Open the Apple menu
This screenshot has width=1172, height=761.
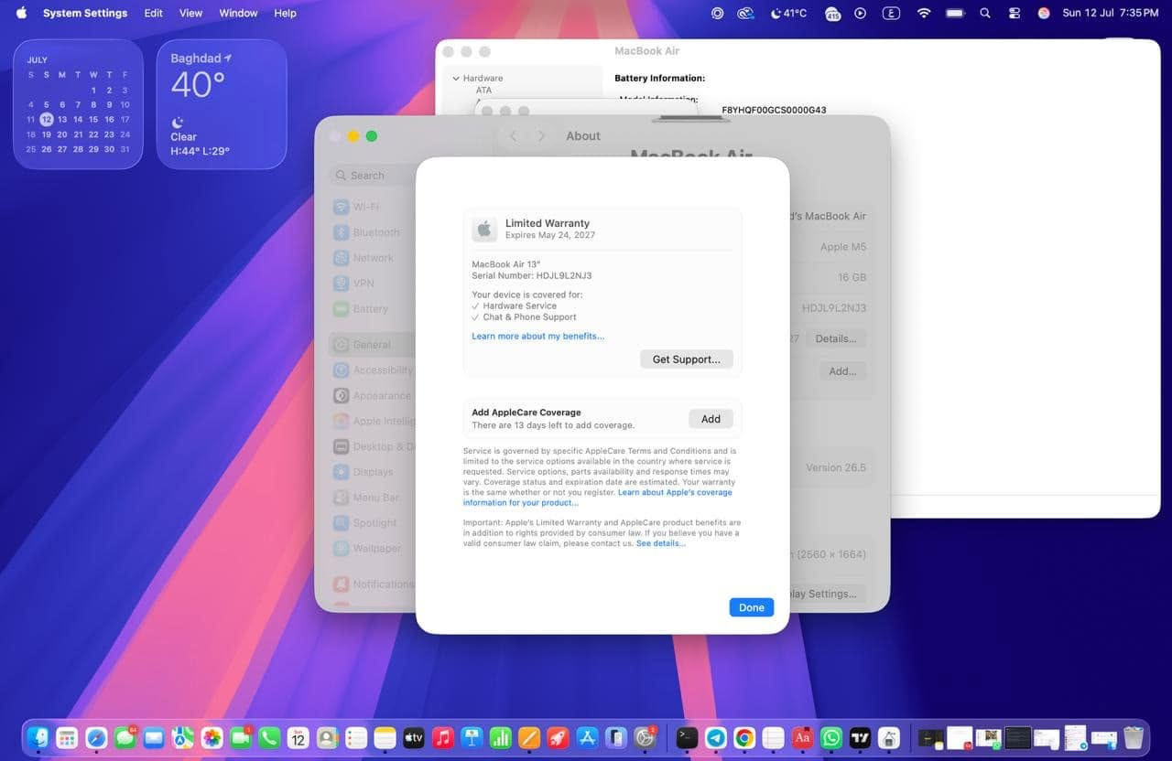[x=21, y=13]
